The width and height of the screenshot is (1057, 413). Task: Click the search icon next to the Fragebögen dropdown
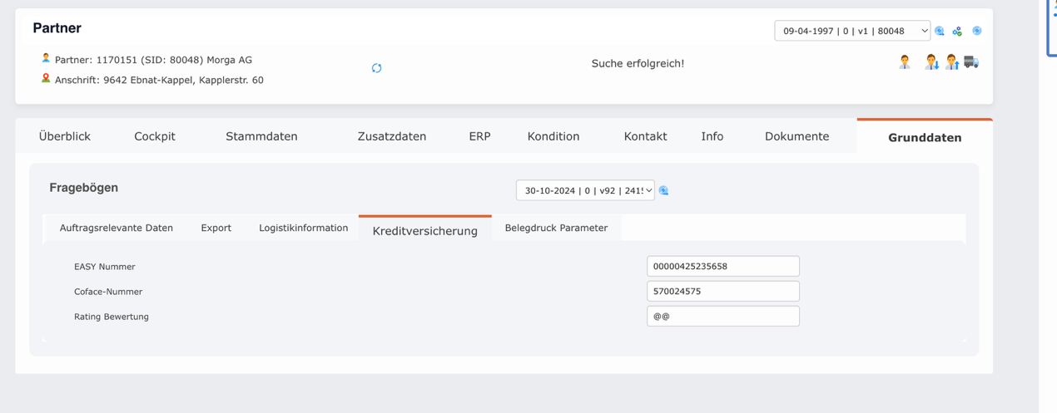point(663,191)
